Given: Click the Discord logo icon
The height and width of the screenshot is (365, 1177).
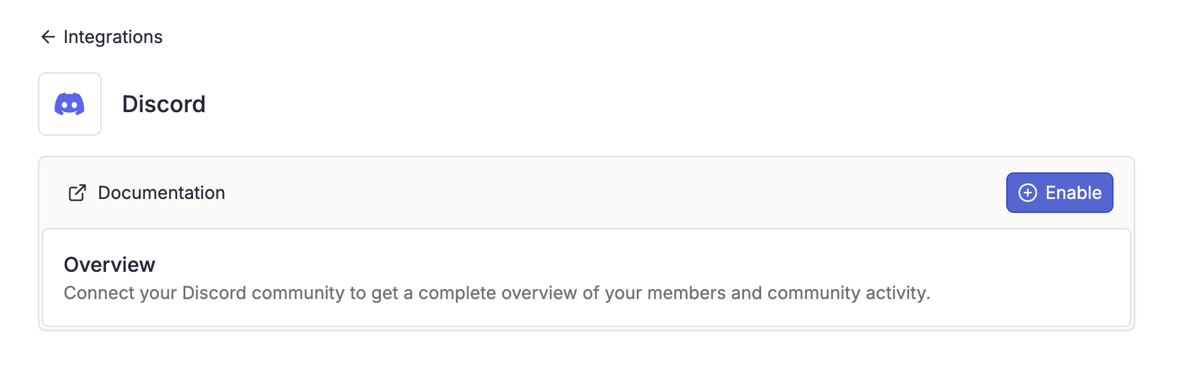Looking at the screenshot, I should tap(70, 104).
